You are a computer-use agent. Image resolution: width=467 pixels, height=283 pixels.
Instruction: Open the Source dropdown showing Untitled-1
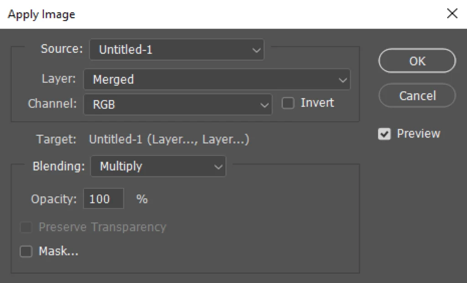point(176,50)
